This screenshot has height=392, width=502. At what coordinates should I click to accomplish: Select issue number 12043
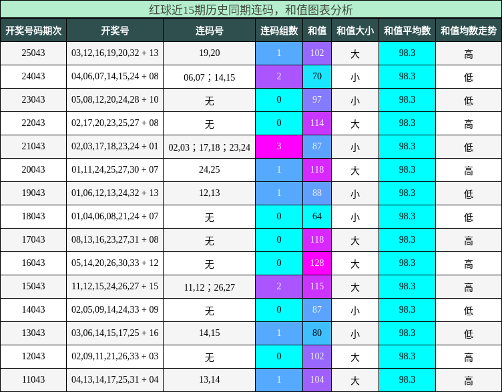point(33,356)
